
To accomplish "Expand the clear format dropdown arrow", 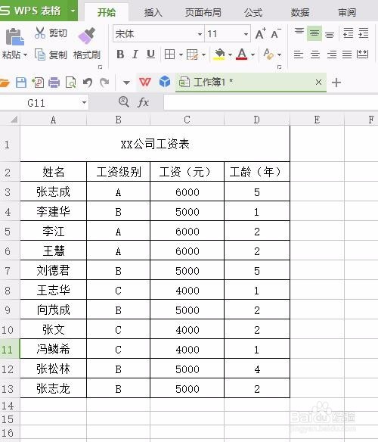I will click(279, 54).
